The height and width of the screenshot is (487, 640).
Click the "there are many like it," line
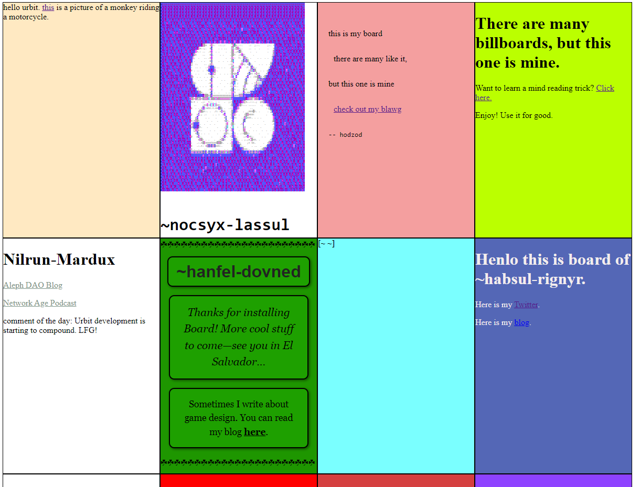(370, 59)
